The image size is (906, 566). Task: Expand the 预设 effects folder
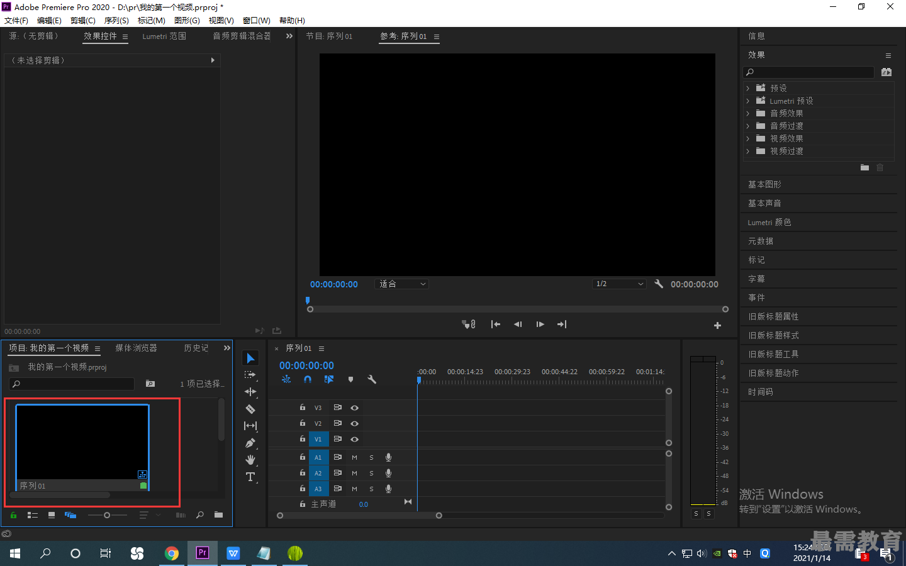(x=747, y=88)
